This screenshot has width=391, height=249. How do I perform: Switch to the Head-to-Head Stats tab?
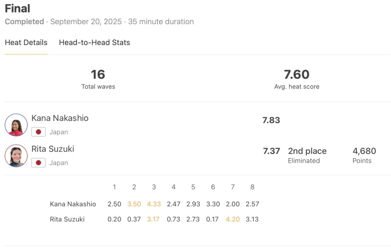95,42
